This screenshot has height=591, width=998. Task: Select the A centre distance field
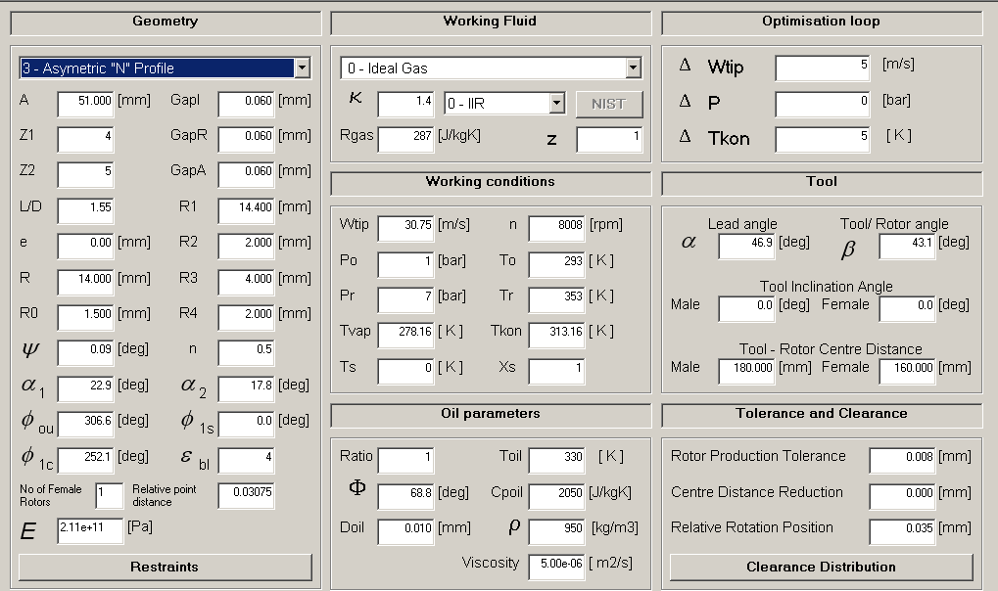pos(85,104)
